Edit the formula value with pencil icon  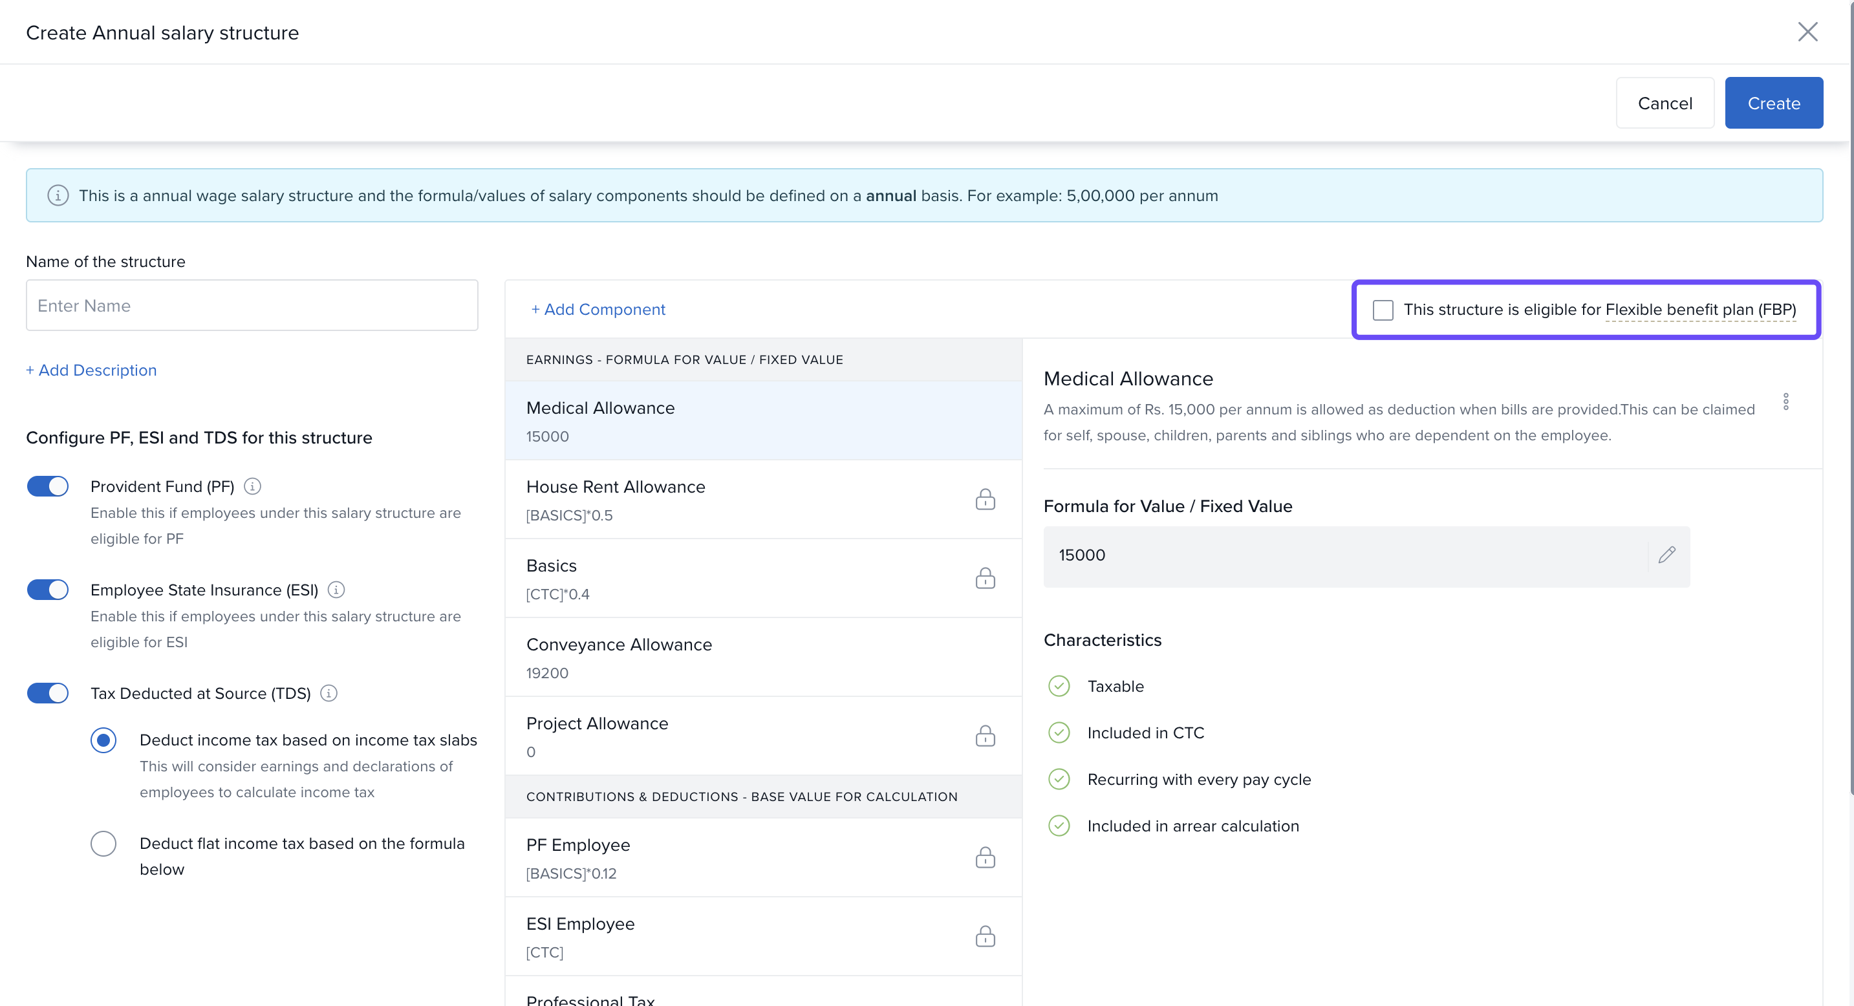point(1667,555)
